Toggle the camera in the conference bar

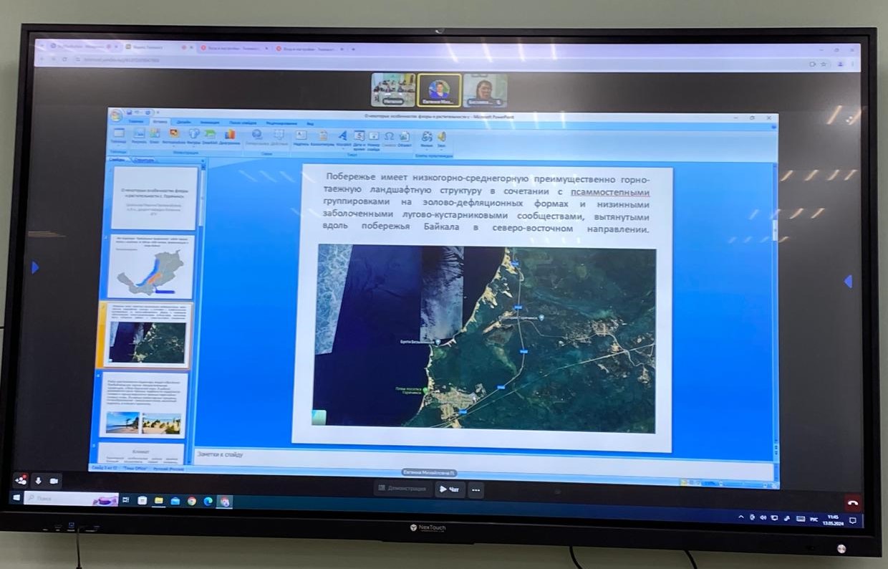(54, 480)
